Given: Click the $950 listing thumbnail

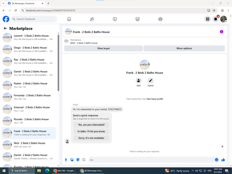Looking at the screenshot, I should [66, 41].
